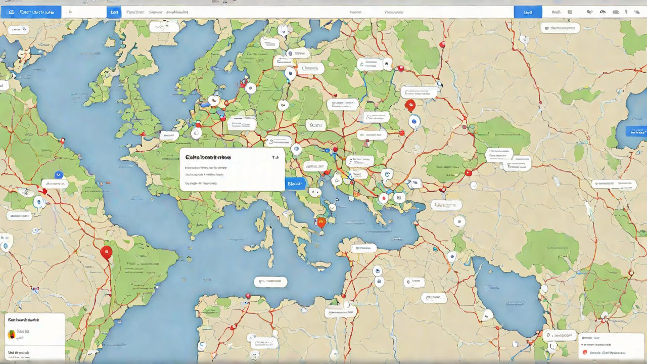Click the control in the popup card's top-right corner
This screenshot has width=647, height=364.
275,157
